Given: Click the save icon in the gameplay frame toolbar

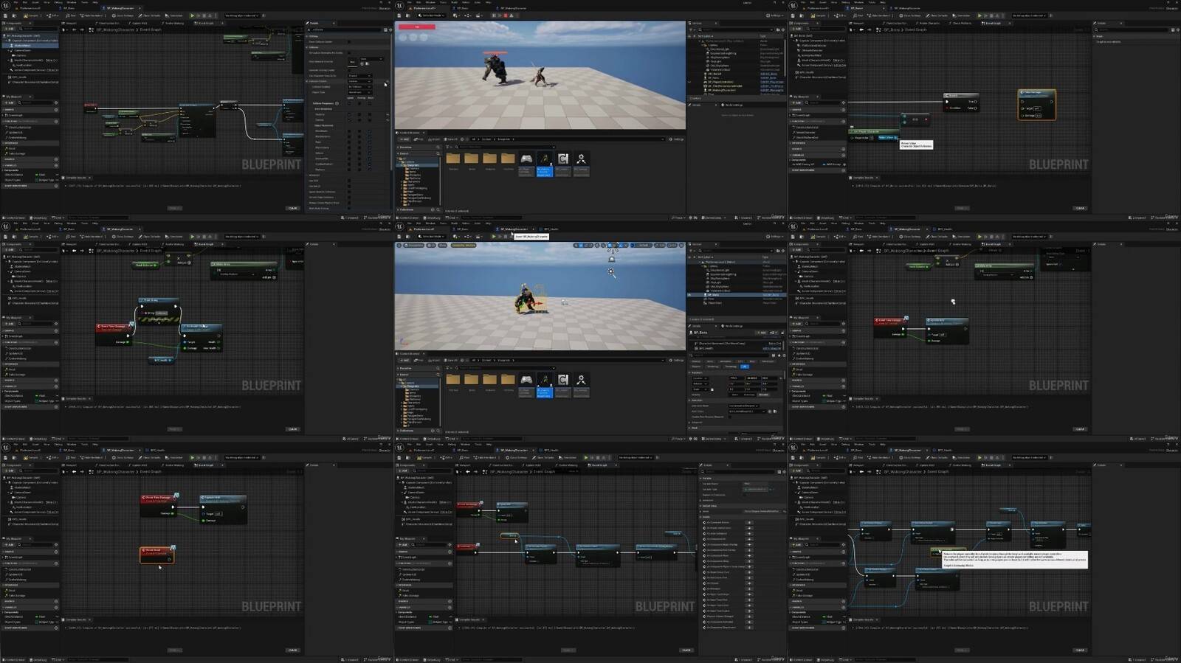Looking at the screenshot, I should pos(399,15).
